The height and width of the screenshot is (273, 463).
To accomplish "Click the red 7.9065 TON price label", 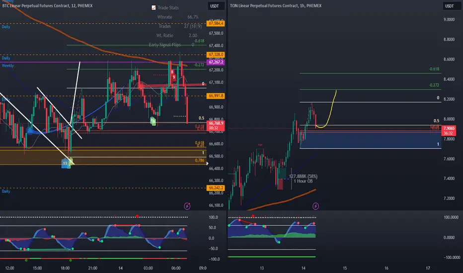I will (449, 131).
